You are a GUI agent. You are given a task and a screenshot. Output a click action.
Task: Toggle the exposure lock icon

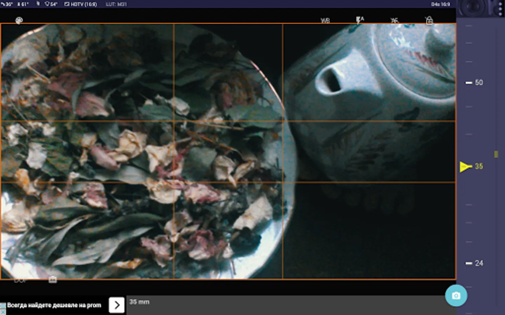429,20
